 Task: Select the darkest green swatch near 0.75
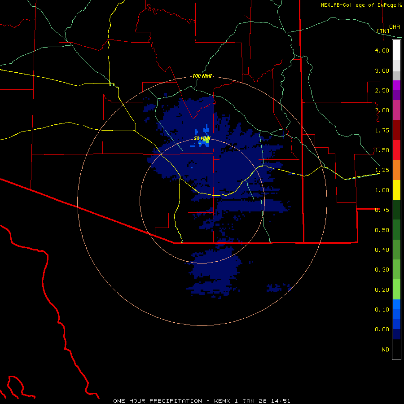coord(396,210)
